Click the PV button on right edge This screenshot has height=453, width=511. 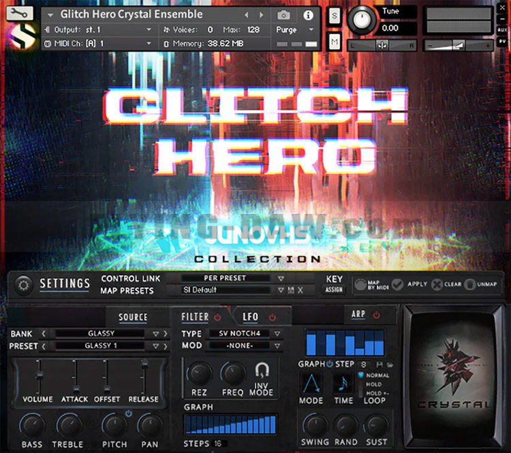[x=502, y=42]
